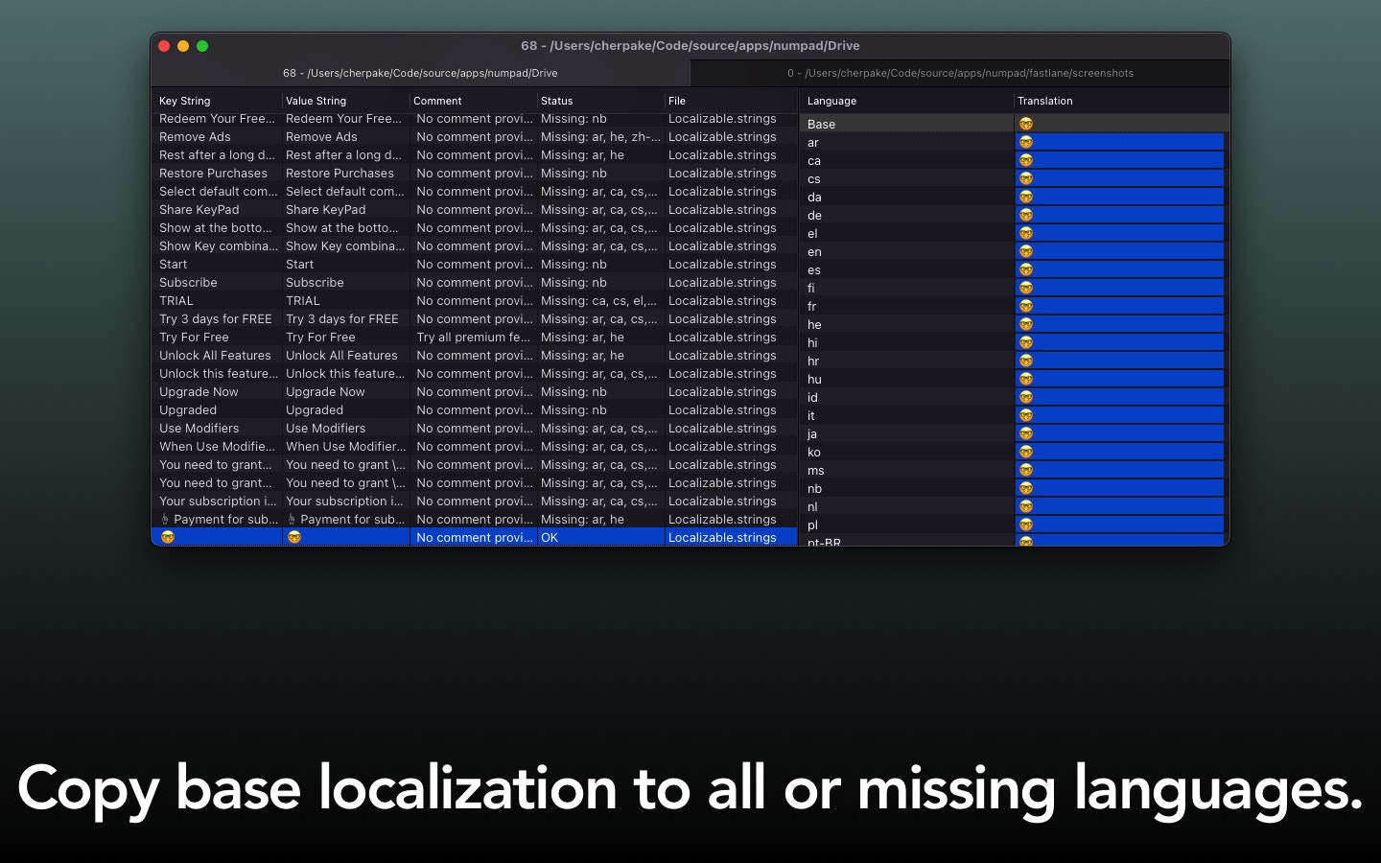Viewport: 1381px width, 863px height.
Task: Click the emoji translation for nb
Action: [1026, 488]
